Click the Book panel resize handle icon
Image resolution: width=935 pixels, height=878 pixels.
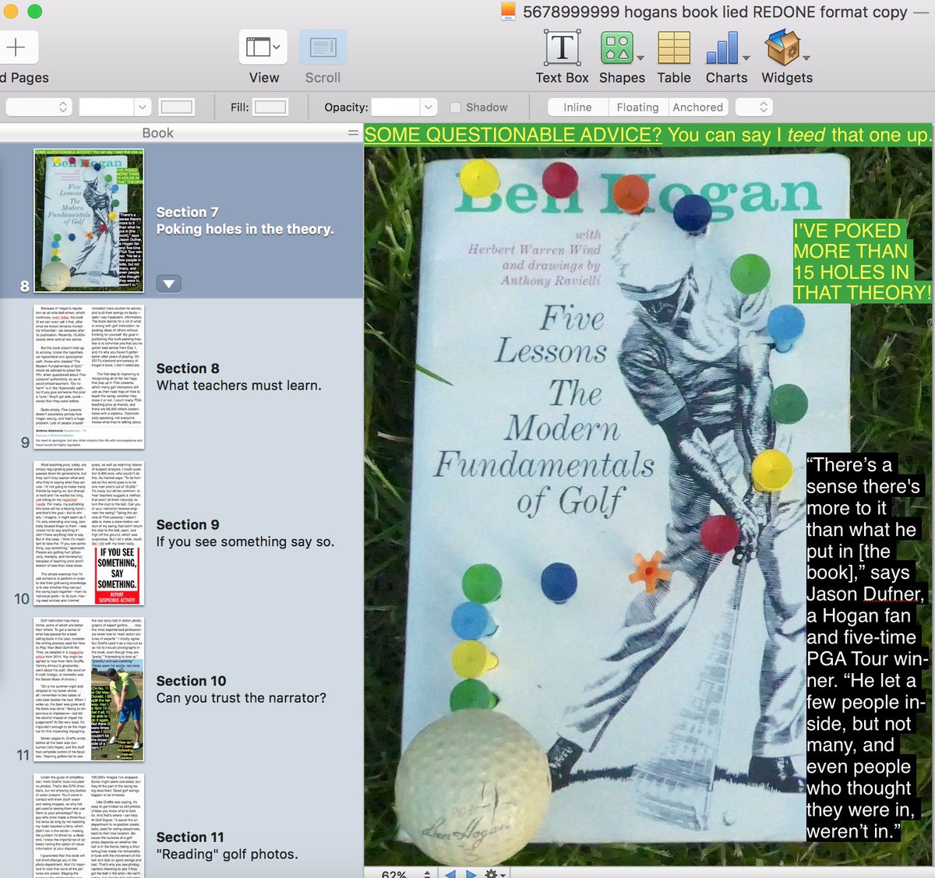(353, 133)
